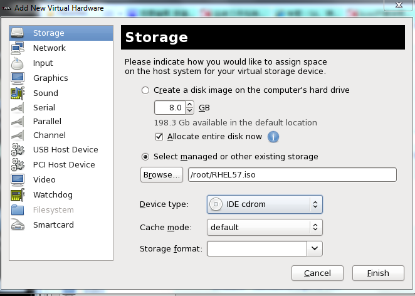This screenshot has height=296, width=415.
Task: Click the Sound card icon
Action: pos(18,93)
